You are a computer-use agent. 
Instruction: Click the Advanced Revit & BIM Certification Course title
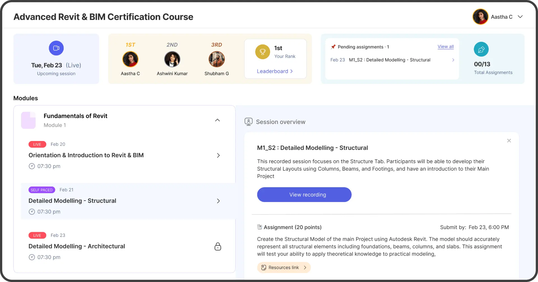coord(103,17)
